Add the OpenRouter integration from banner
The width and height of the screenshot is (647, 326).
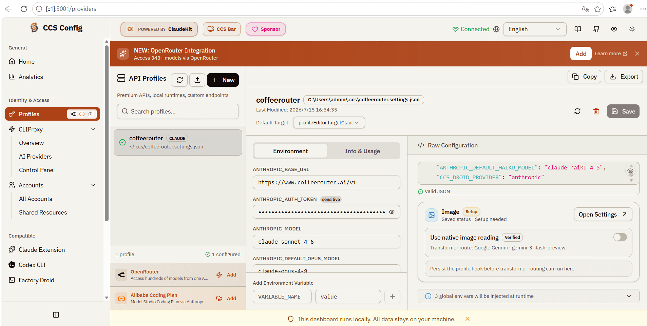click(581, 54)
